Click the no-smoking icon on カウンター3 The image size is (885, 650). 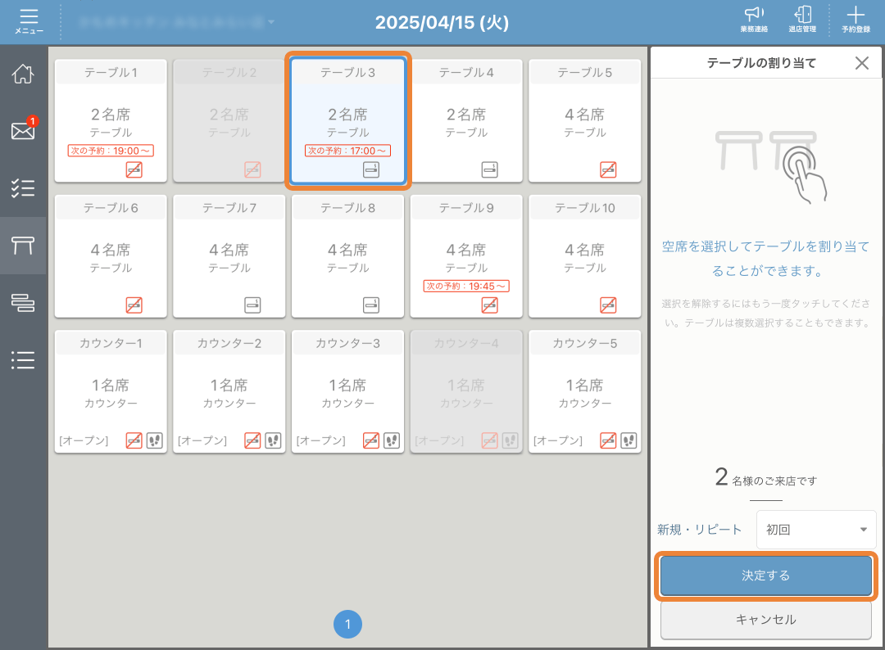tap(371, 440)
